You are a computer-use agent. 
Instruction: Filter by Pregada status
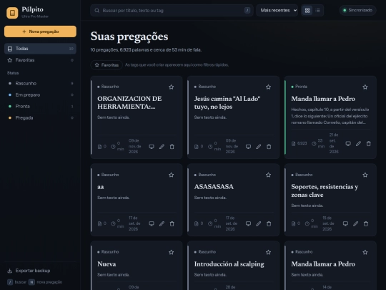click(40, 118)
